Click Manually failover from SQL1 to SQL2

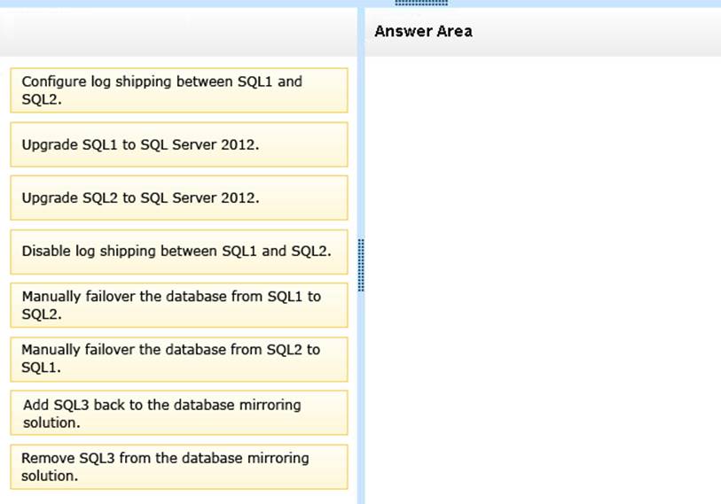coord(178,305)
